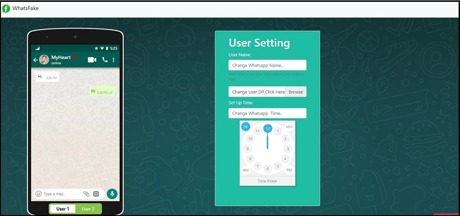The height and width of the screenshot is (216, 460).
Task: Click the Set Up Time label
Action: 241,102
